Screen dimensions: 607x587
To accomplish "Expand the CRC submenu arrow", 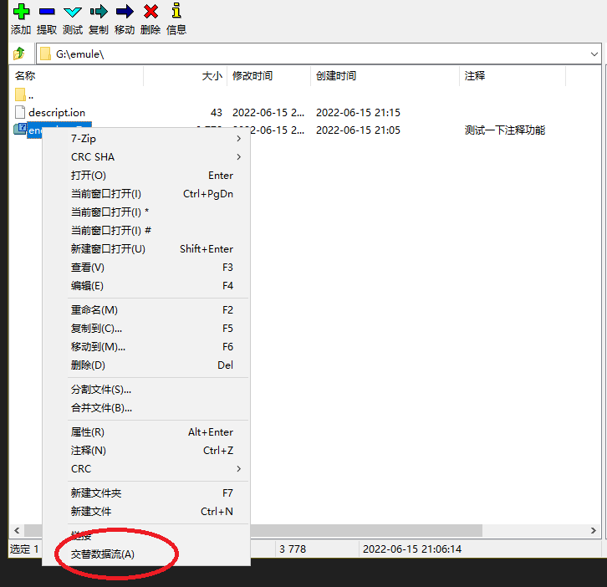I will pyautogui.click(x=238, y=469).
